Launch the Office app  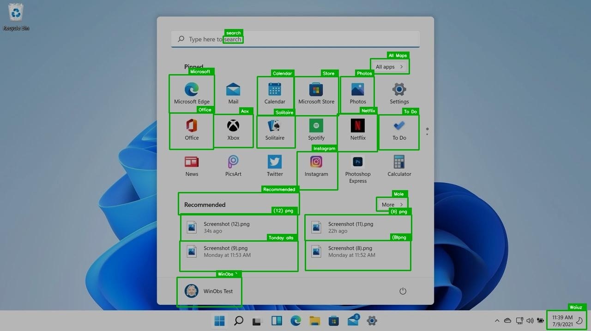192,130
